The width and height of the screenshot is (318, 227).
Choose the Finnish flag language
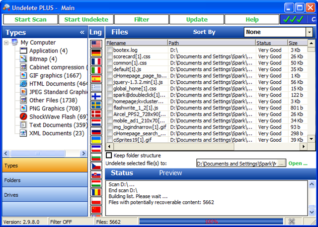96,96
